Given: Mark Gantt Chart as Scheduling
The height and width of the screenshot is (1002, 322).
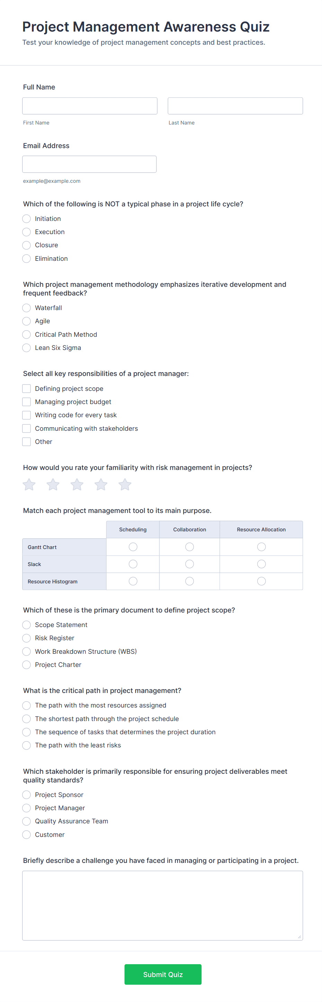Looking at the screenshot, I should [x=133, y=547].
